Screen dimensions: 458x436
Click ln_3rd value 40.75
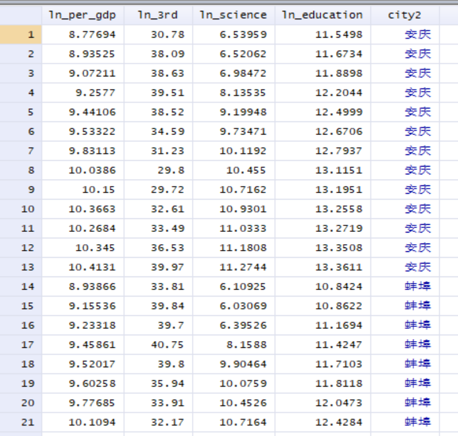(x=168, y=344)
